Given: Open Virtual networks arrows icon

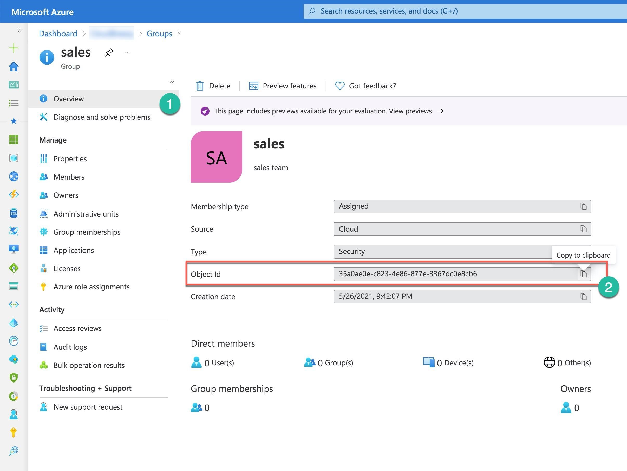Looking at the screenshot, I should tap(14, 304).
